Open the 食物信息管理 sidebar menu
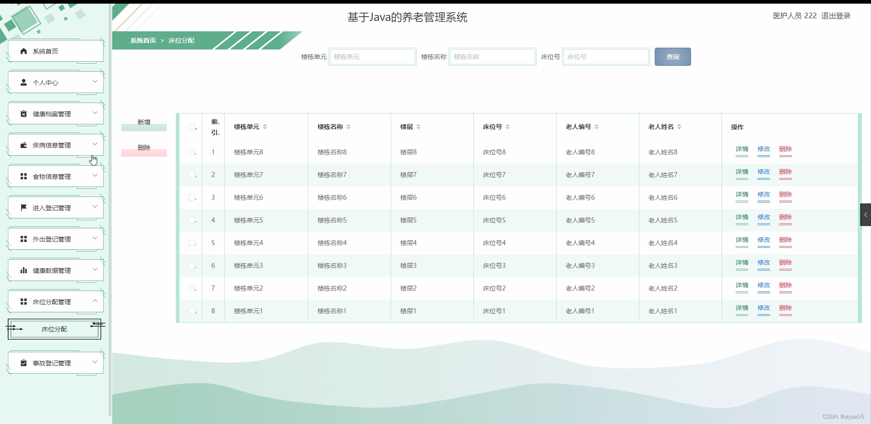The width and height of the screenshot is (871, 424). coord(55,177)
